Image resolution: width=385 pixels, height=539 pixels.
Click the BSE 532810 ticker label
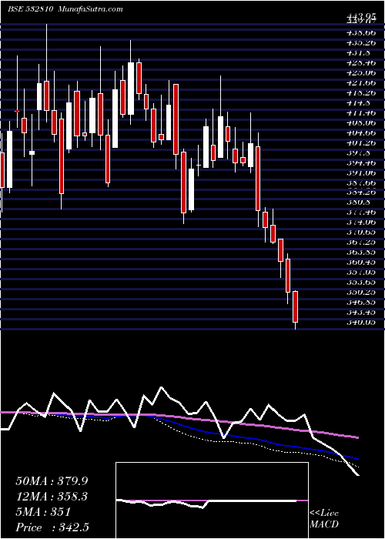tap(30, 9)
